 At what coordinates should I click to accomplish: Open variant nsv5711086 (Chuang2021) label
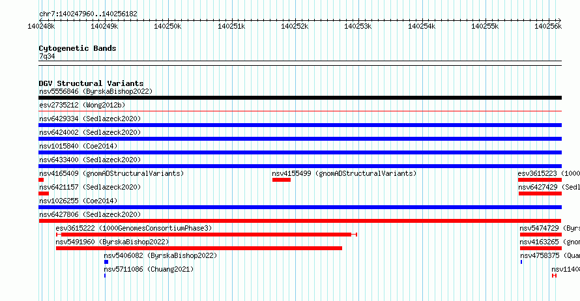(x=149, y=269)
